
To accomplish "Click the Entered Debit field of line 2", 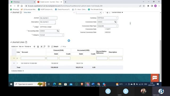I will tap(52, 58).
